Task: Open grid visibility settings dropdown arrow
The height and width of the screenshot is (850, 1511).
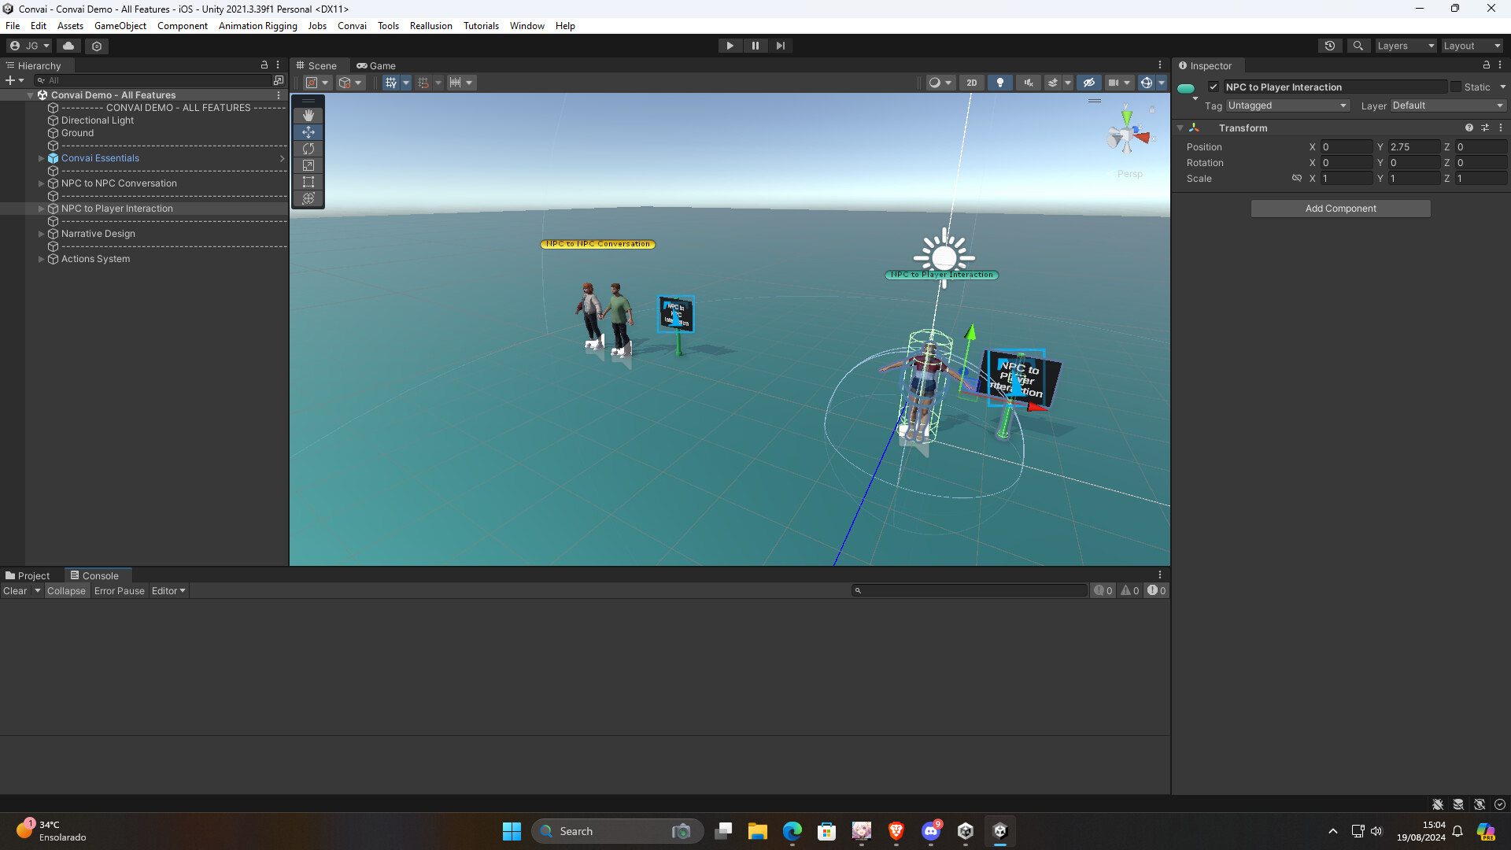Action: [x=406, y=83]
